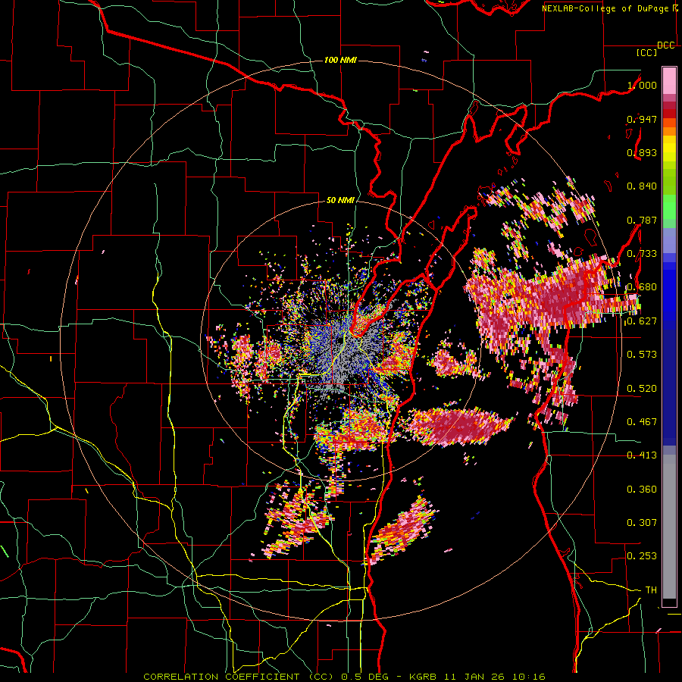Click the 0.307 scale value
682x682 pixels.
(642, 523)
